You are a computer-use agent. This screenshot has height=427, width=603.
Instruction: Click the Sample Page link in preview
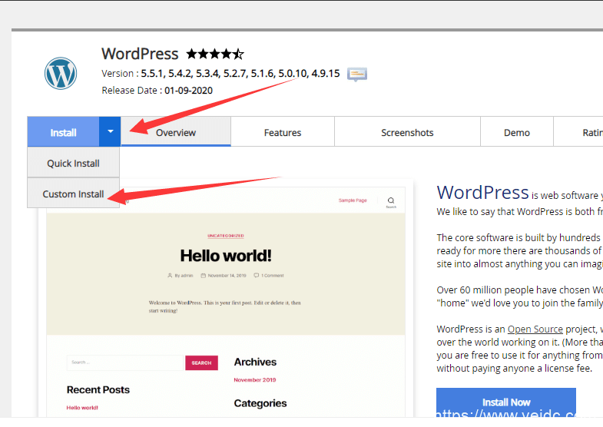point(353,200)
